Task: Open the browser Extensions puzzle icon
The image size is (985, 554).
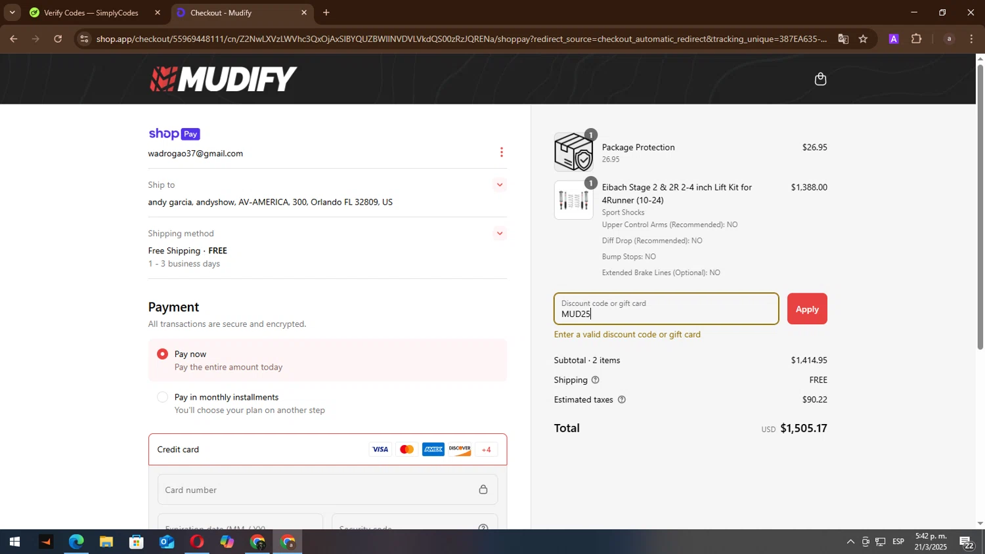Action: pos(917,39)
